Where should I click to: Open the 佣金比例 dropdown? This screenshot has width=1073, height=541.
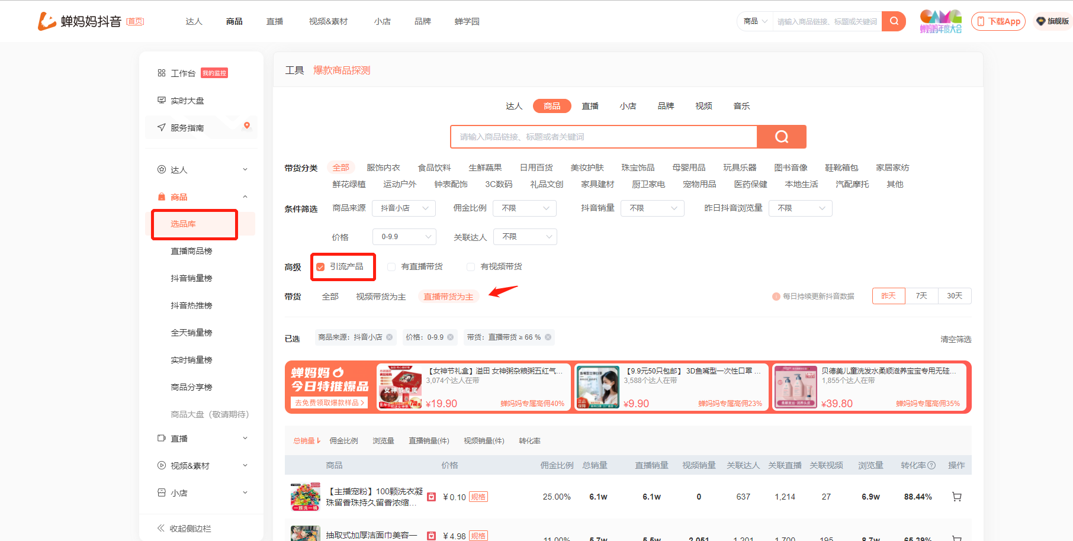pos(525,208)
